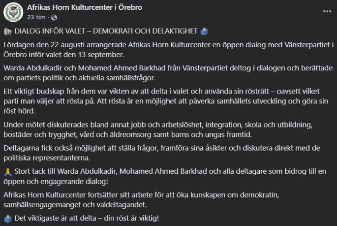Click the 'Stort tack till Warda Abdulkadir' line

pyautogui.click(x=165, y=176)
